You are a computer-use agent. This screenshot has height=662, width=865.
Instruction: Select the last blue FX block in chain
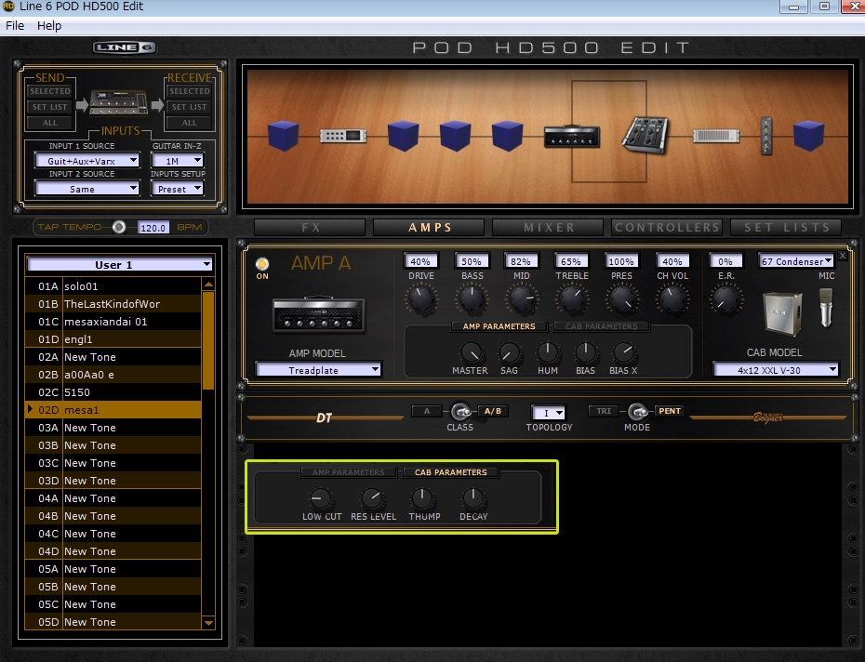tap(809, 136)
